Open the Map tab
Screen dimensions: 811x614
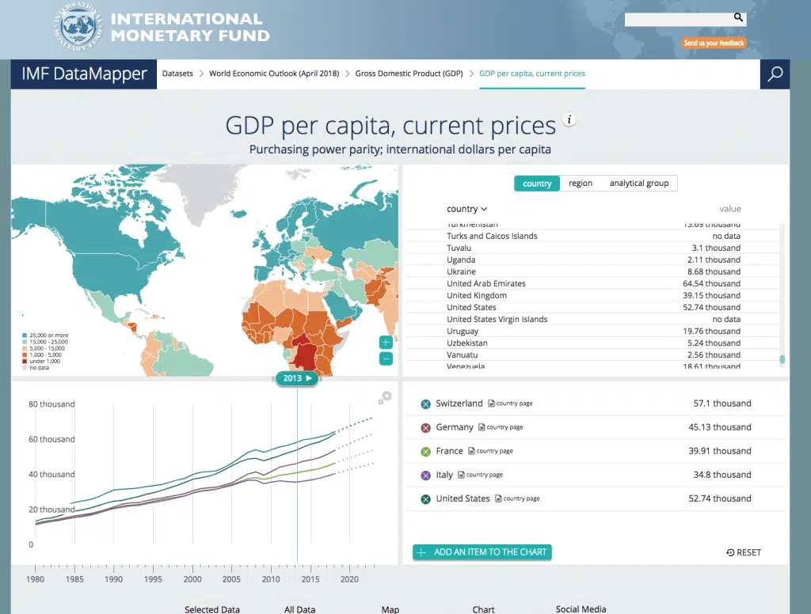pyautogui.click(x=390, y=609)
